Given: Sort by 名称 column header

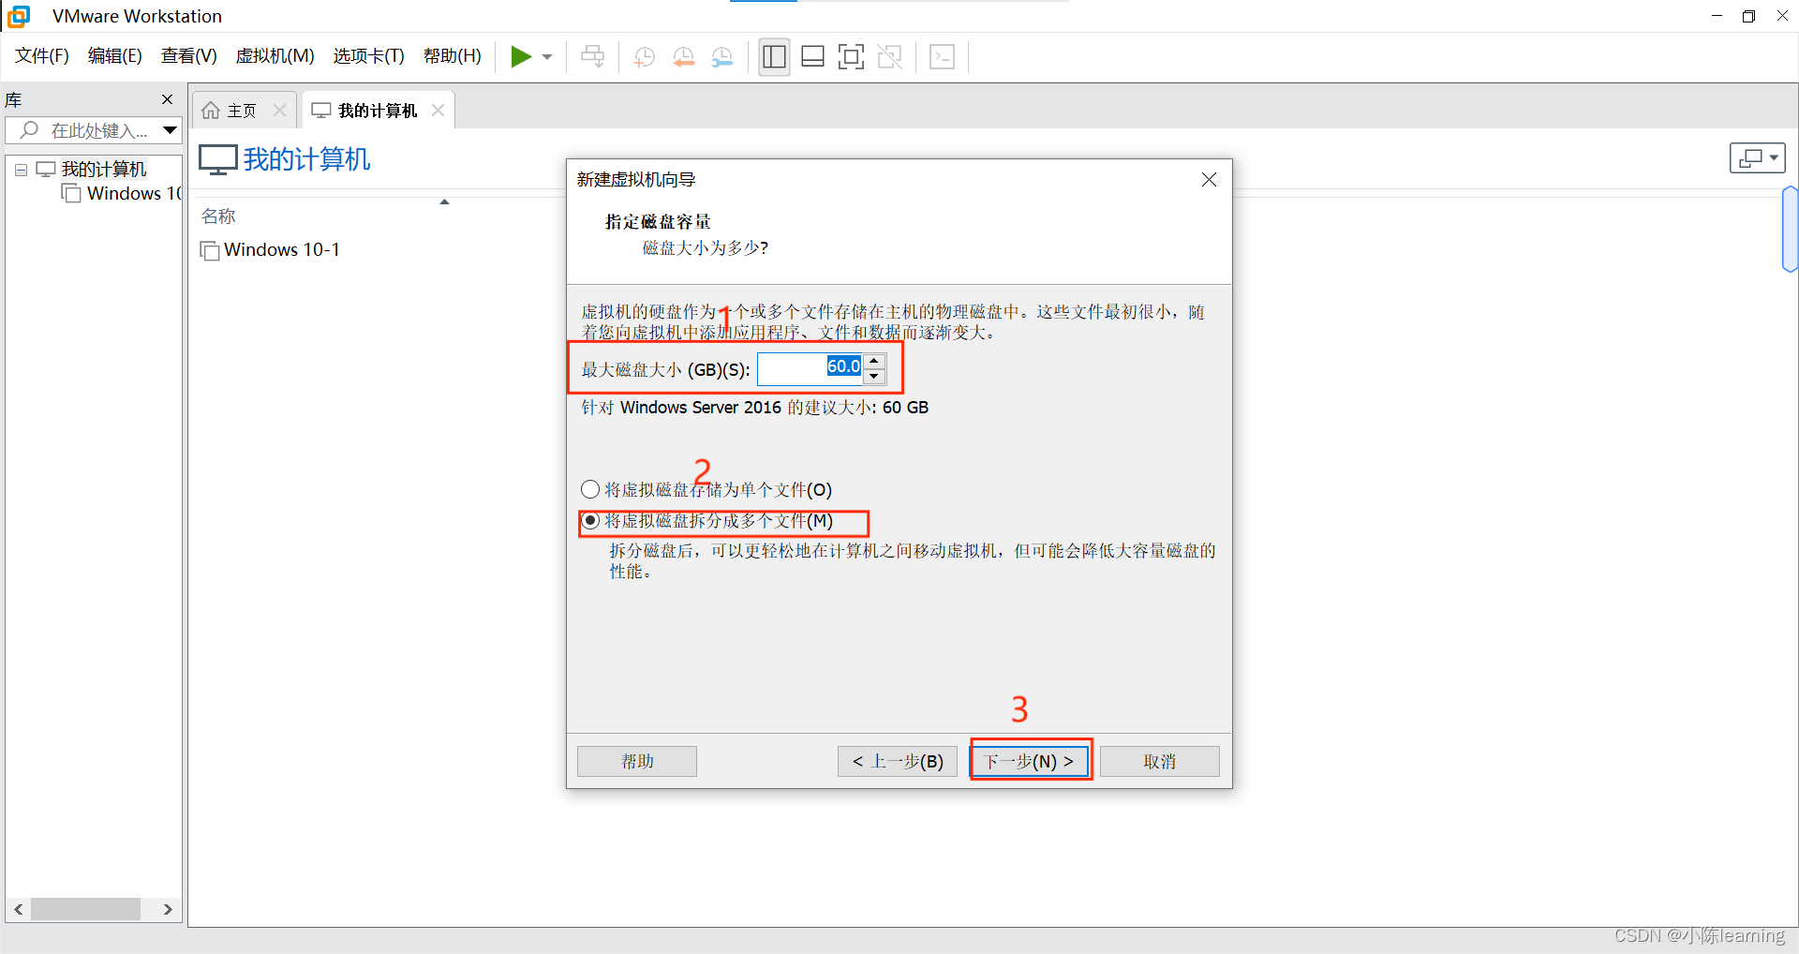Looking at the screenshot, I should pos(218,216).
